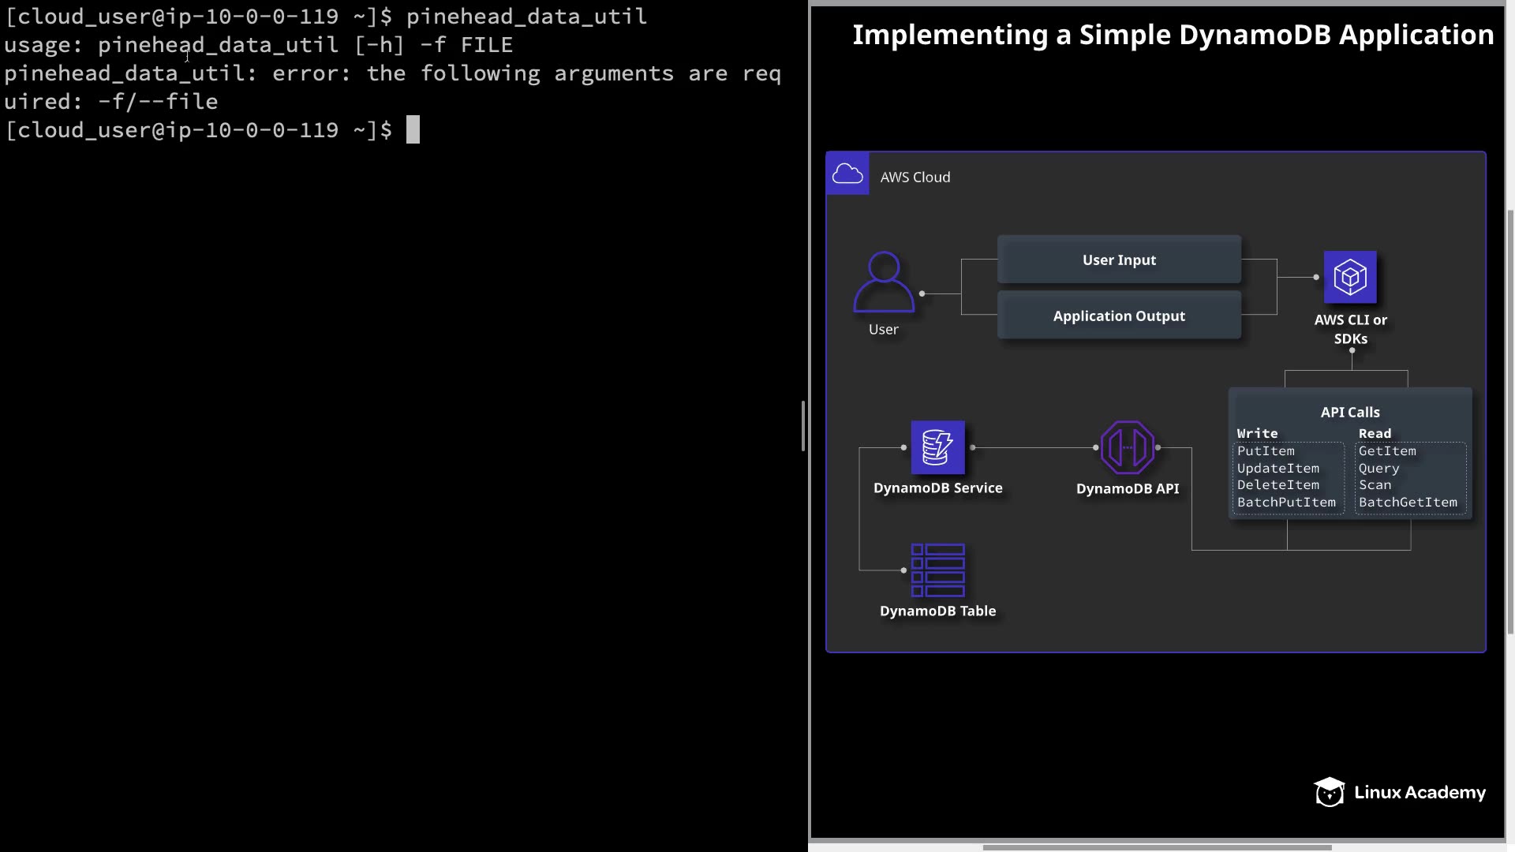Click the User Input box
The height and width of the screenshot is (852, 1515).
coord(1119,260)
